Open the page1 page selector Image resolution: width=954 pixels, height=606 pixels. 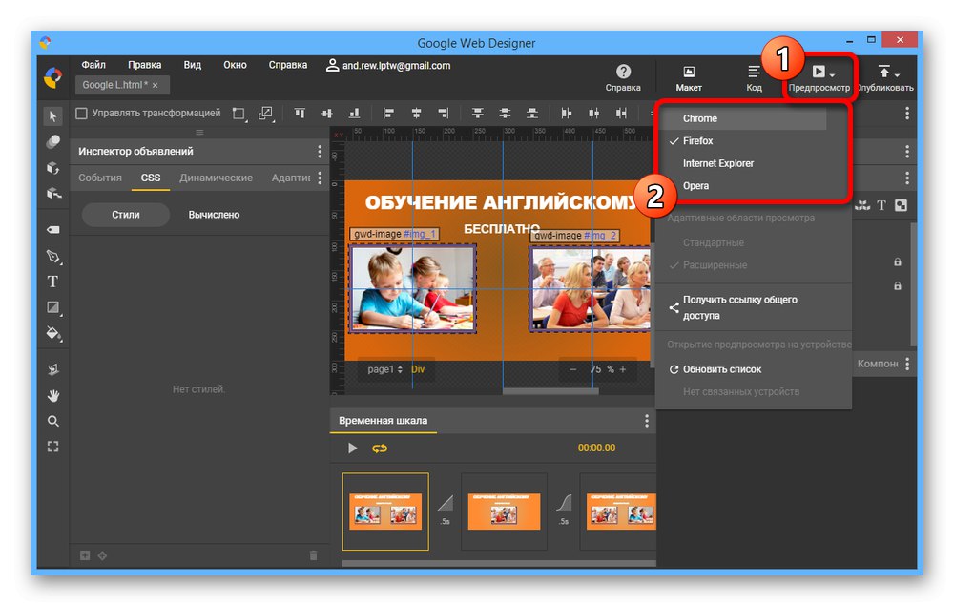pos(384,369)
